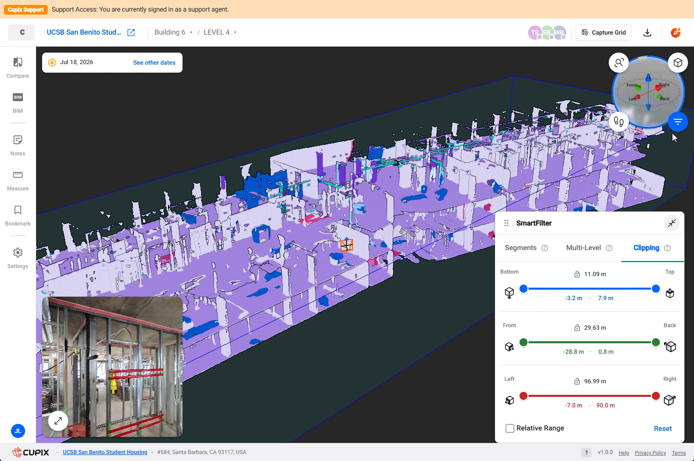Toggle the lock beside 29.63 m
694x461 pixels.
pos(577,328)
